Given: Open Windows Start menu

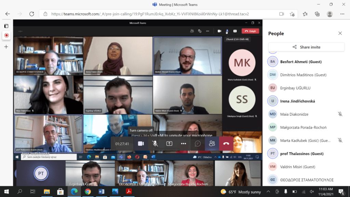Looking at the screenshot, I should click(x=6, y=192).
